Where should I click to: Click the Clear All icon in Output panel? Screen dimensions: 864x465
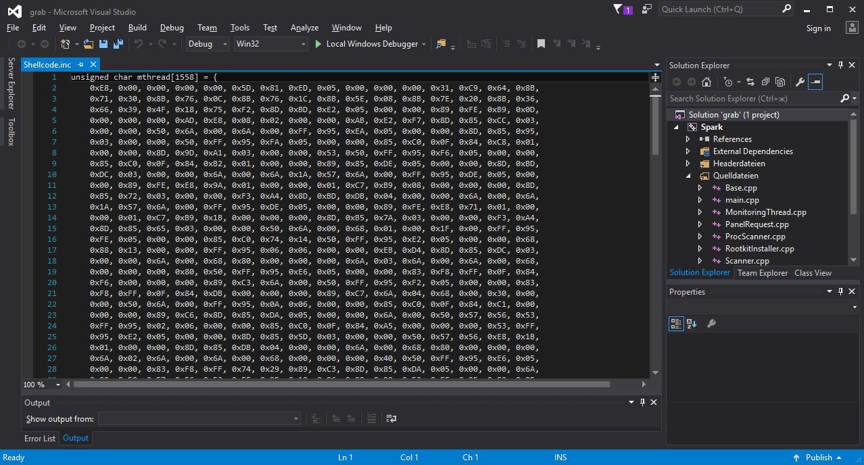371,419
